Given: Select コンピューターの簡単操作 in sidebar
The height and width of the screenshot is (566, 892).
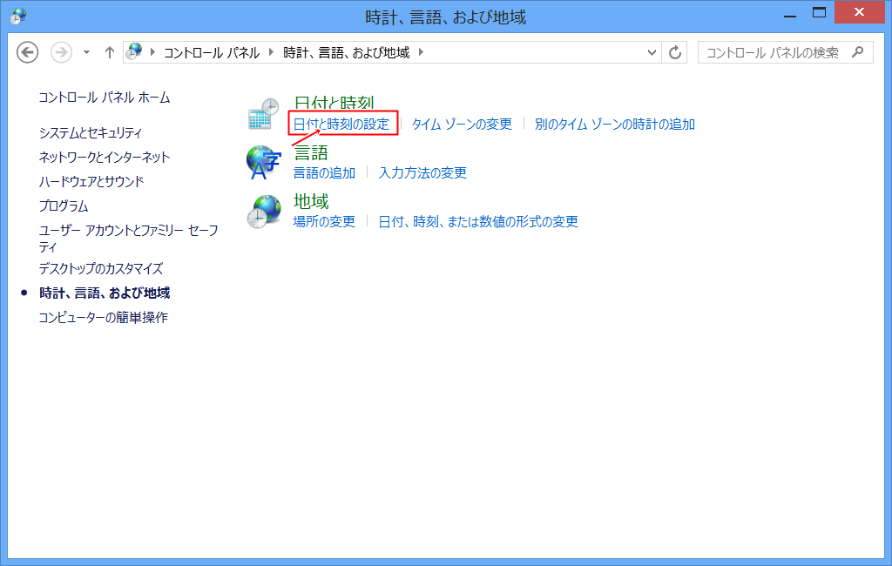Looking at the screenshot, I should [x=104, y=317].
